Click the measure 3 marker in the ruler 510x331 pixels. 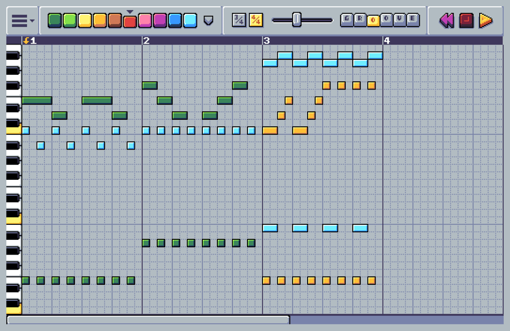point(266,39)
